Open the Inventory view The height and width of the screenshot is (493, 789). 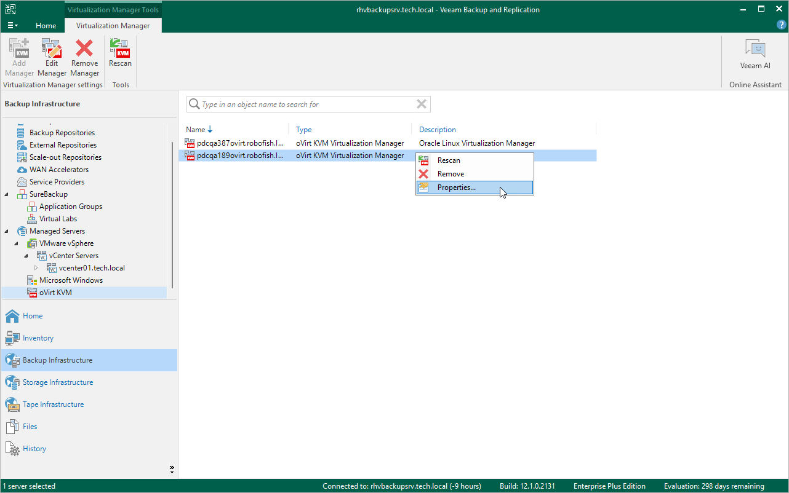pyautogui.click(x=38, y=338)
